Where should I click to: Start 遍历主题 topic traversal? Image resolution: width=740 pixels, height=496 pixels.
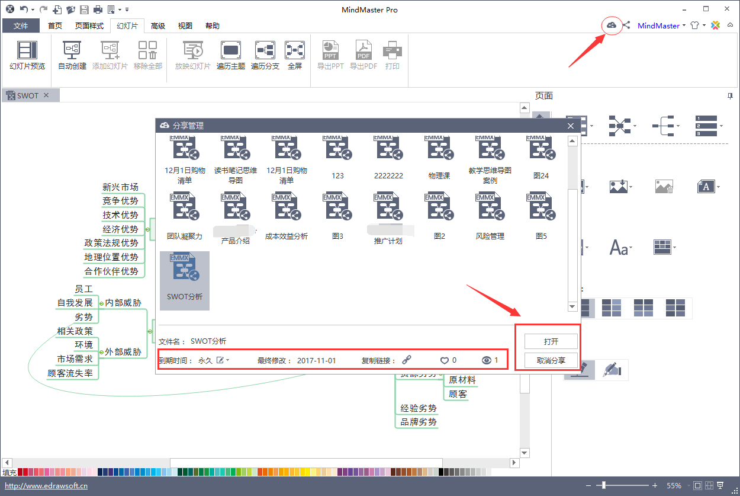click(x=231, y=55)
